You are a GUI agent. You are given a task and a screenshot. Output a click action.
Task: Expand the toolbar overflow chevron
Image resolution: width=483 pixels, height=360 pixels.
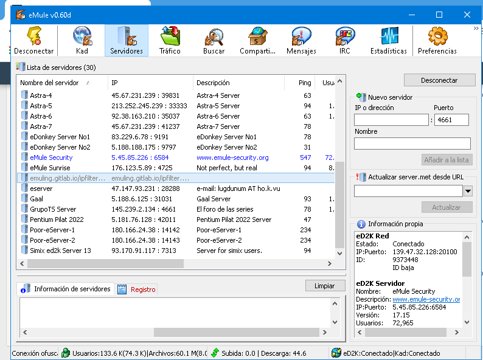click(x=476, y=29)
